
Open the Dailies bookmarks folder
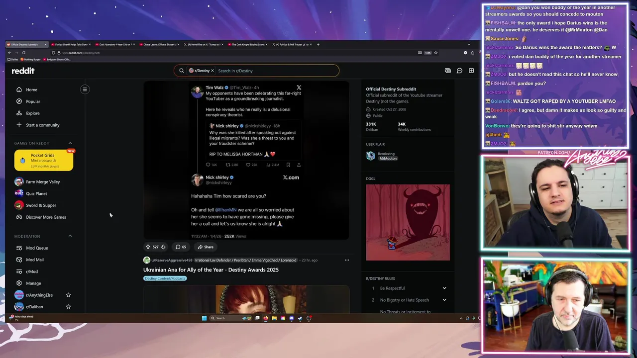[x=13, y=59]
